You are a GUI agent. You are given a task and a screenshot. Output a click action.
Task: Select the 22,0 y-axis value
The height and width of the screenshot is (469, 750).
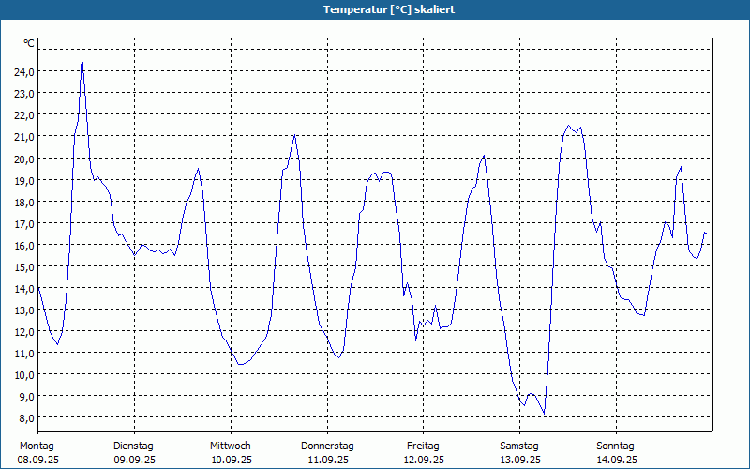point(24,114)
